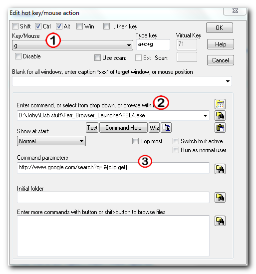The width and height of the screenshot is (256, 274).
Task: Open the command list calendar icon
Action: pyautogui.click(x=220, y=104)
